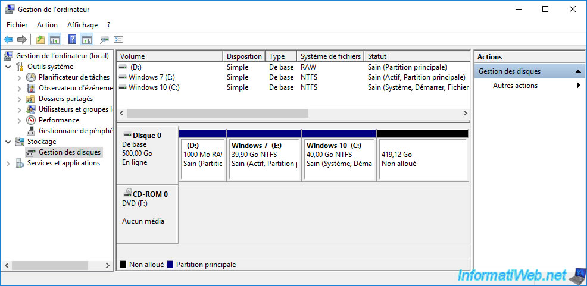Click the blue Help question mark icon
587x286 pixels.
coord(73,39)
